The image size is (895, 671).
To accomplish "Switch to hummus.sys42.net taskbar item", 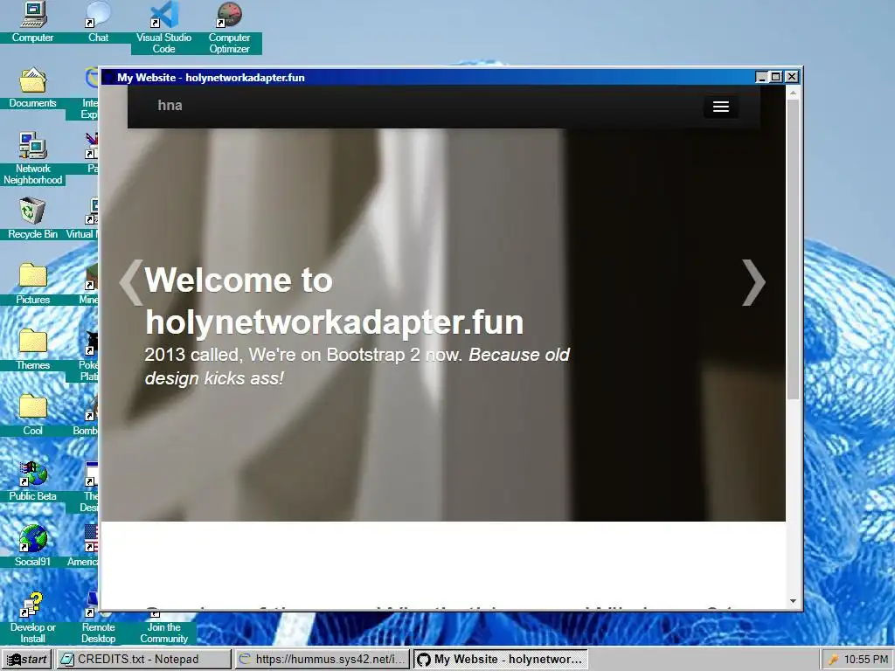I will click(323, 659).
